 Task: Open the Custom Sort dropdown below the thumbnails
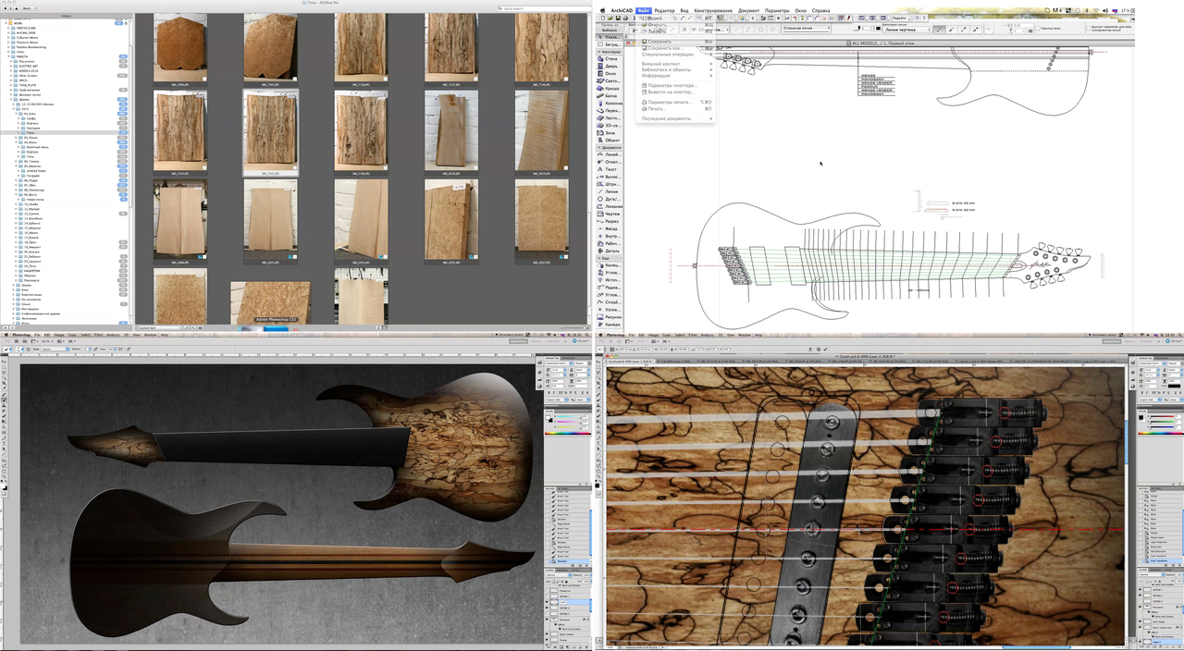pos(160,327)
